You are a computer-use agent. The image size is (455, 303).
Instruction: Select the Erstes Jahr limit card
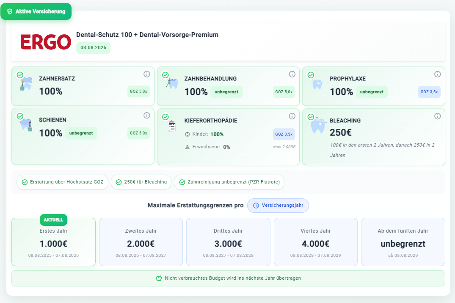[53, 242]
